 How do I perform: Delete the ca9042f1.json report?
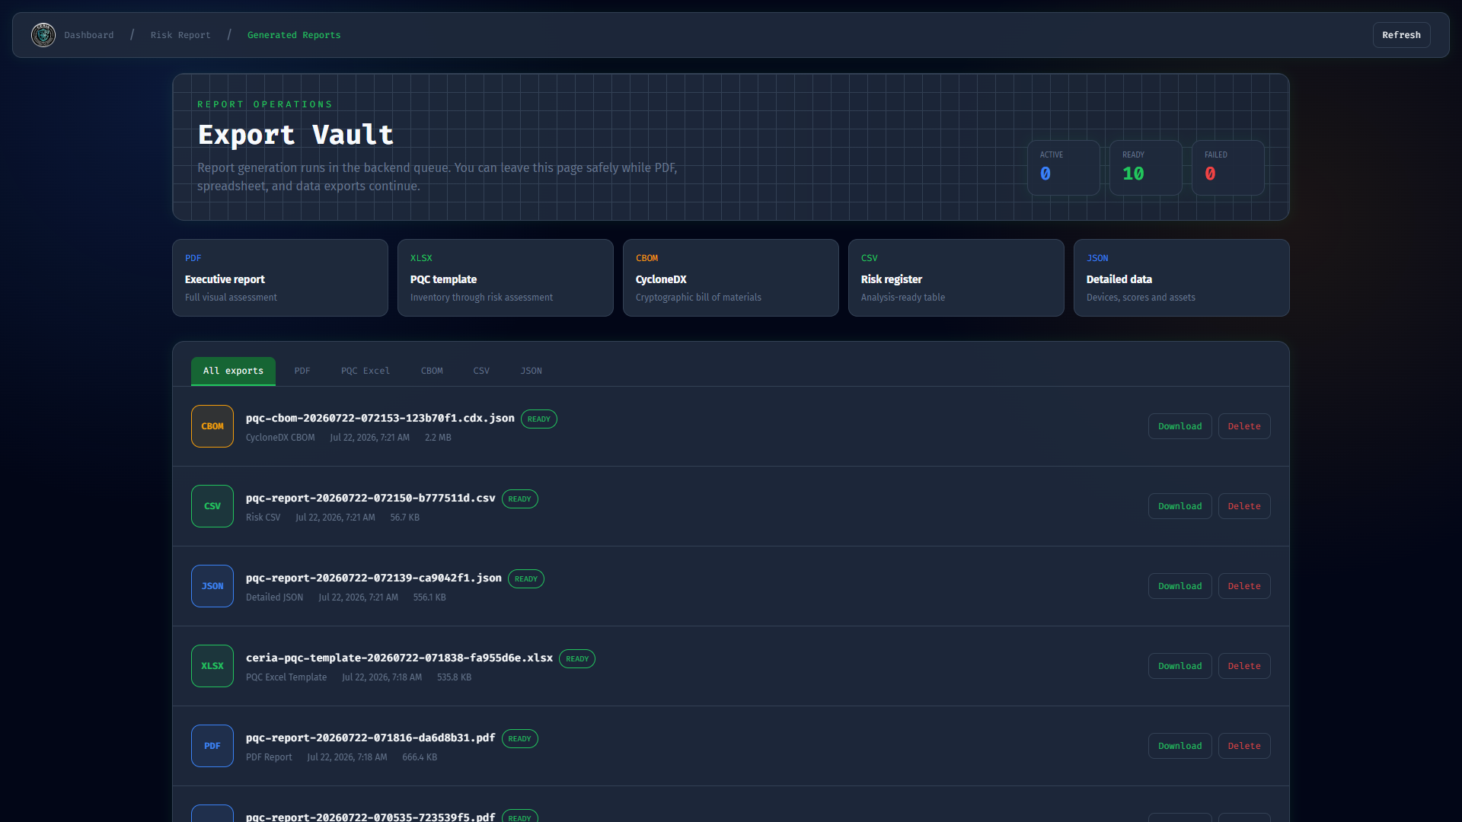point(1244,586)
